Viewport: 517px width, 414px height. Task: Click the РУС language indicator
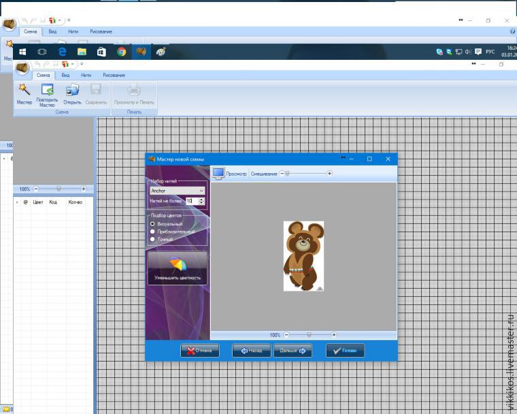pyautogui.click(x=490, y=52)
